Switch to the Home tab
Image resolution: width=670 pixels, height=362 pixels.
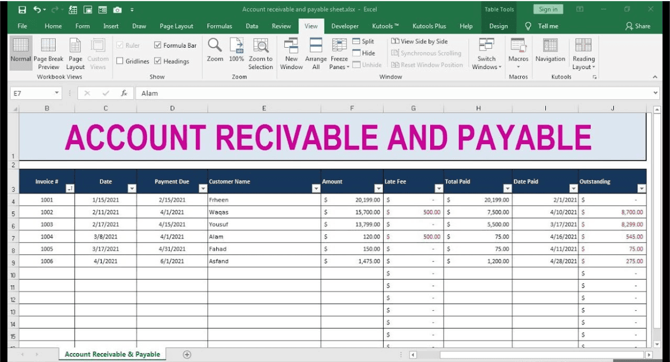(53, 26)
